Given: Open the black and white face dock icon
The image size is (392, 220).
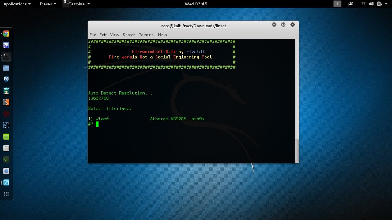Looking at the screenshot, I should [x=6, y=125].
